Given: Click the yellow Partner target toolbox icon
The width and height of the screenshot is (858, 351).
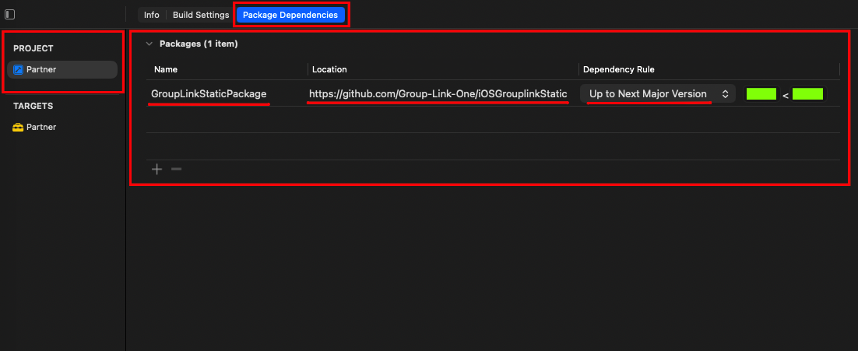Looking at the screenshot, I should coord(18,127).
